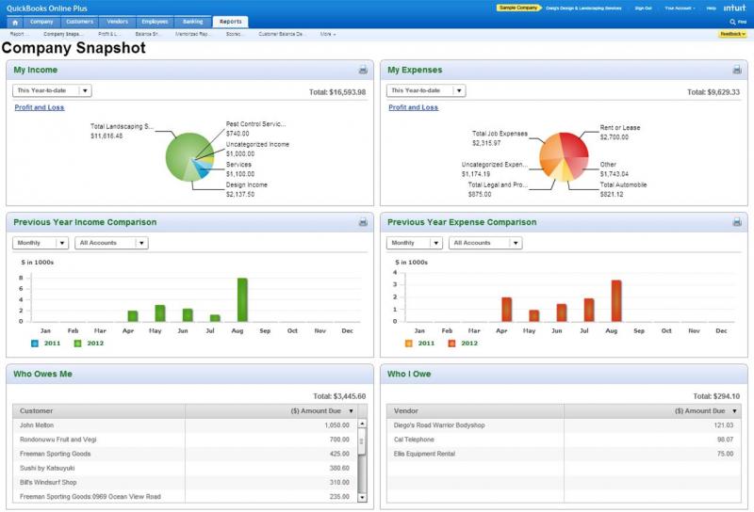Image resolution: width=754 pixels, height=512 pixels.
Task: Print the My Expenses panel
Action: [737, 71]
